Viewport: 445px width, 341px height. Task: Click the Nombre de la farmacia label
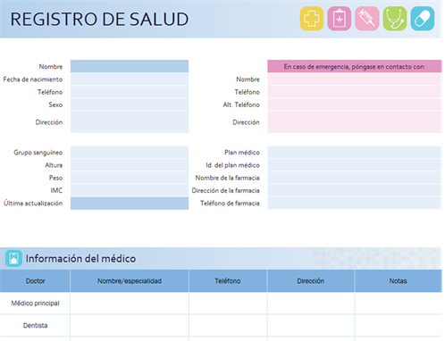(227, 178)
